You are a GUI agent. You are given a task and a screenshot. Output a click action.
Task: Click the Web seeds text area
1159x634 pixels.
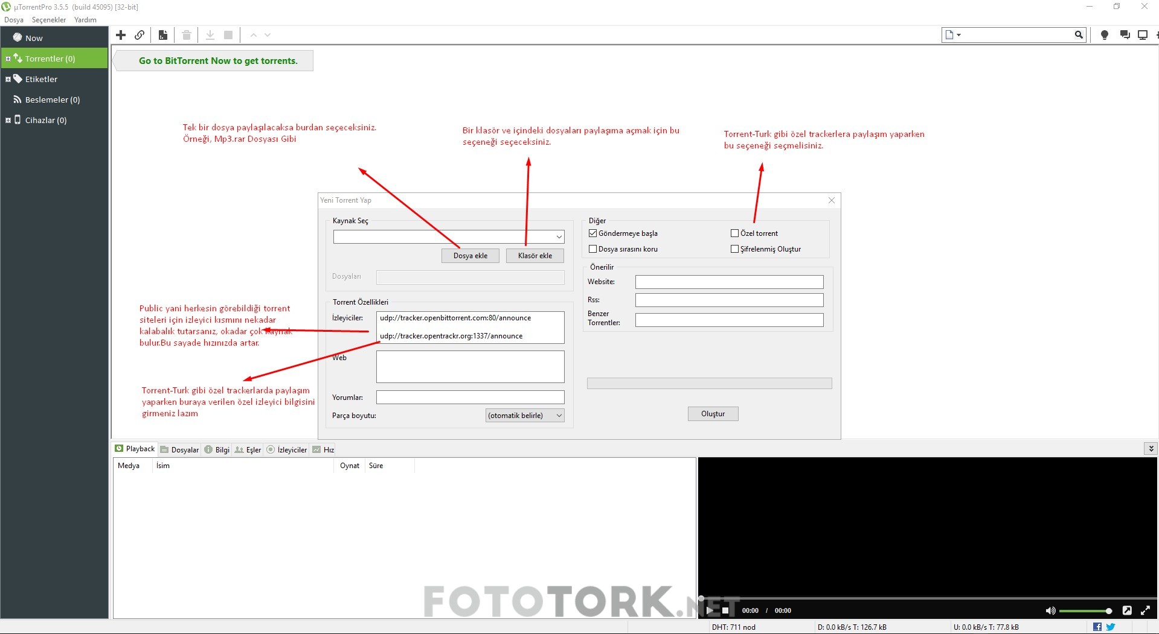click(x=470, y=367)
